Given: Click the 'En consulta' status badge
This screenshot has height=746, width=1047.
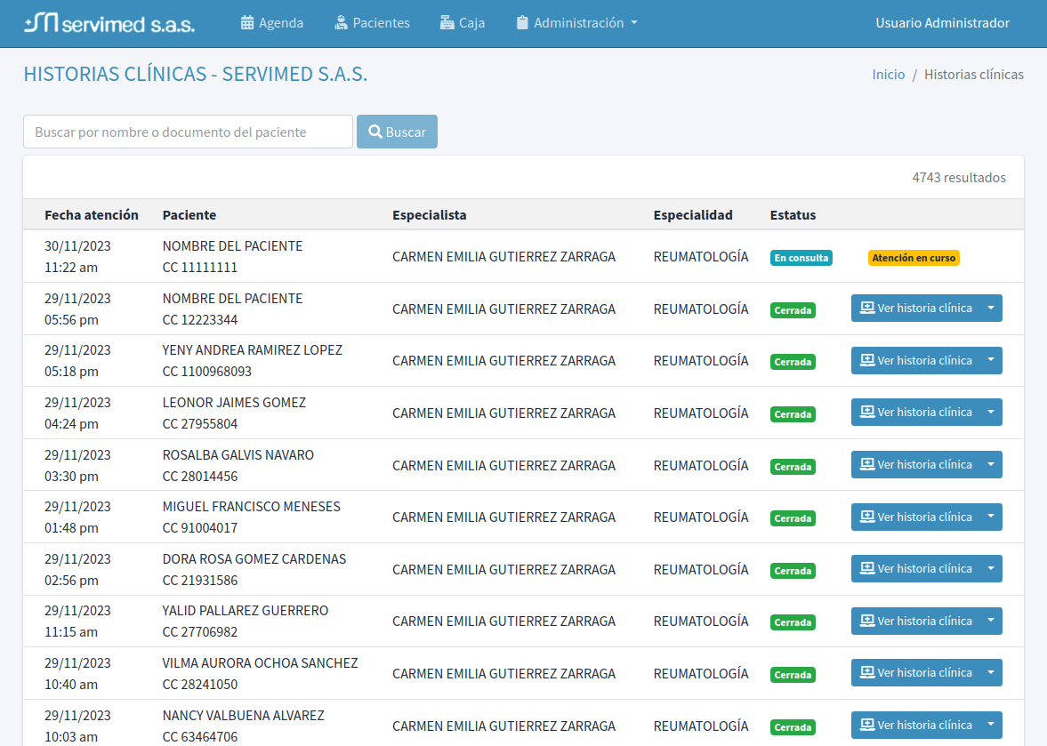Looking at the screenshot, I should (801, 258).
